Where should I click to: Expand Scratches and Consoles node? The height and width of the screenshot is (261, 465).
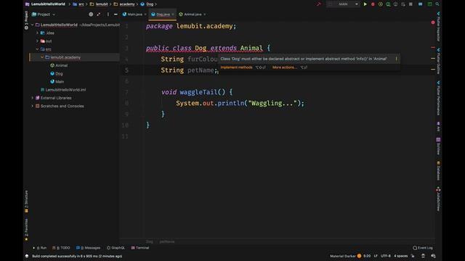[x=33, y=106]
